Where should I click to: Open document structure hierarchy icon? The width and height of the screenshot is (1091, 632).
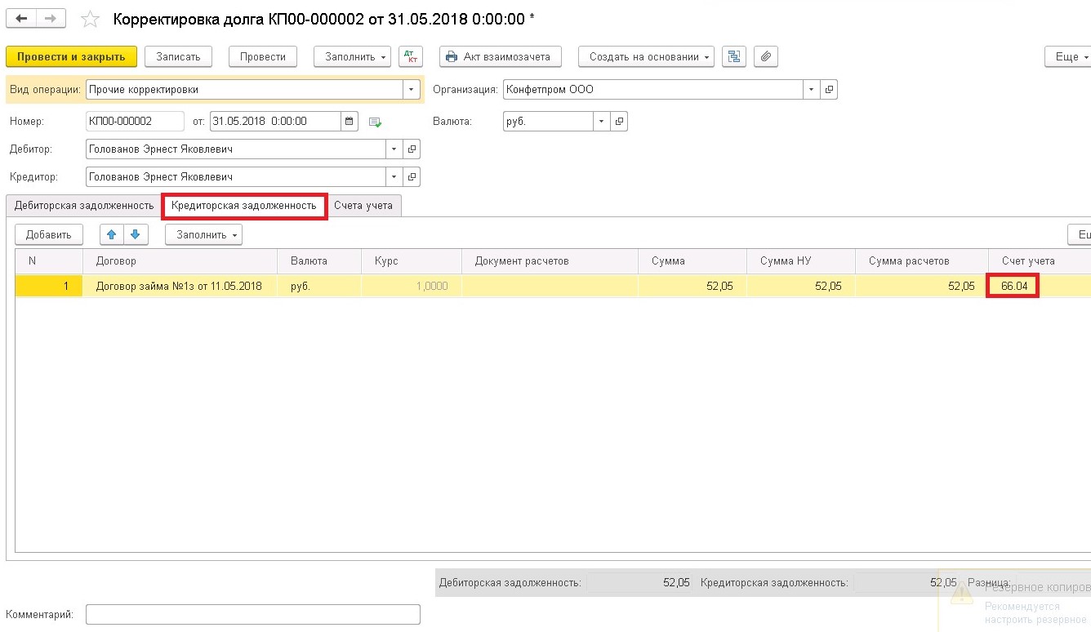point(734,56)
